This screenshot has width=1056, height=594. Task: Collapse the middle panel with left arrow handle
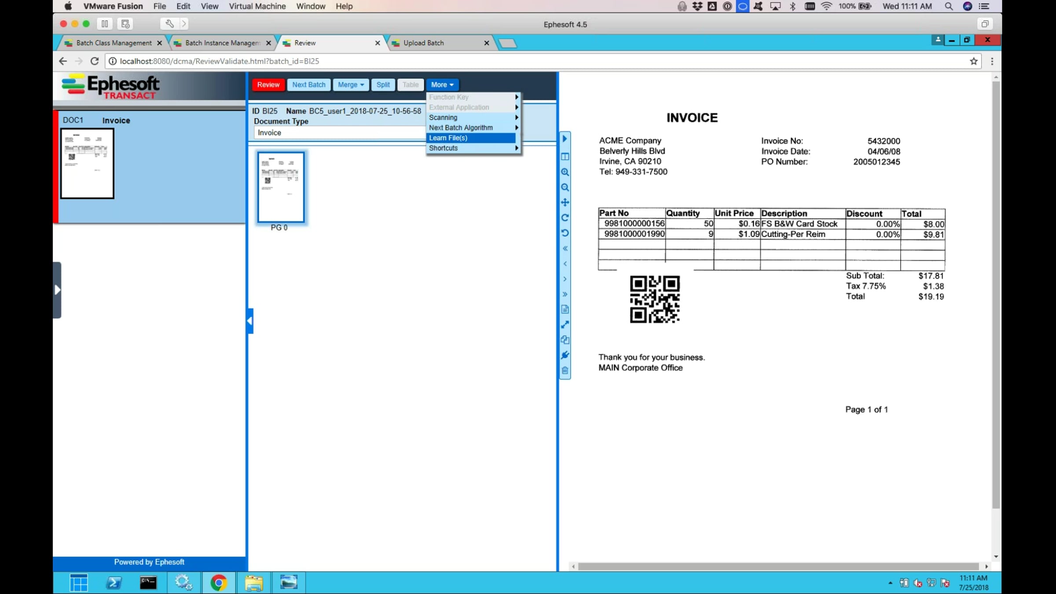[x=250, y=321]
